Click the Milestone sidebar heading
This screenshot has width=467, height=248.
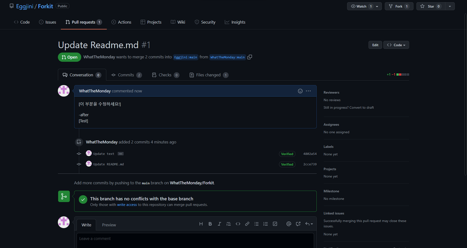[x=331, y=191]
